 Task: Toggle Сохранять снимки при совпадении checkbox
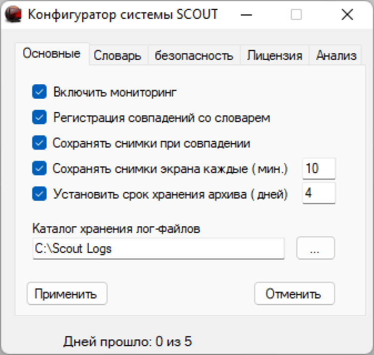pyautogui.click(x=39, y=143)
